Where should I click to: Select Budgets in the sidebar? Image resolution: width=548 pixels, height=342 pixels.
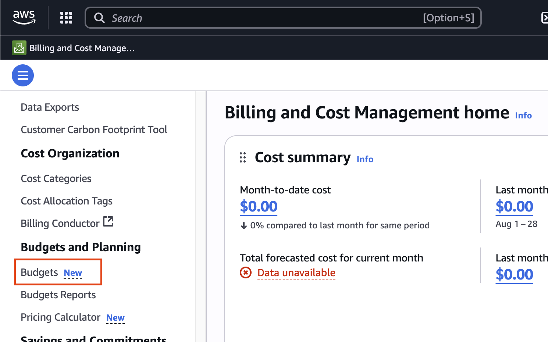(39, 272)
